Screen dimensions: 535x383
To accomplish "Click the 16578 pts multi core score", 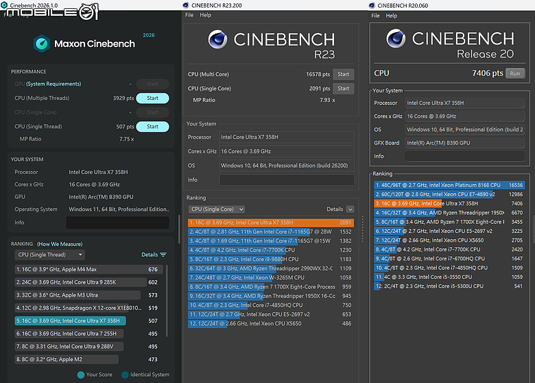I will point(318,74).
